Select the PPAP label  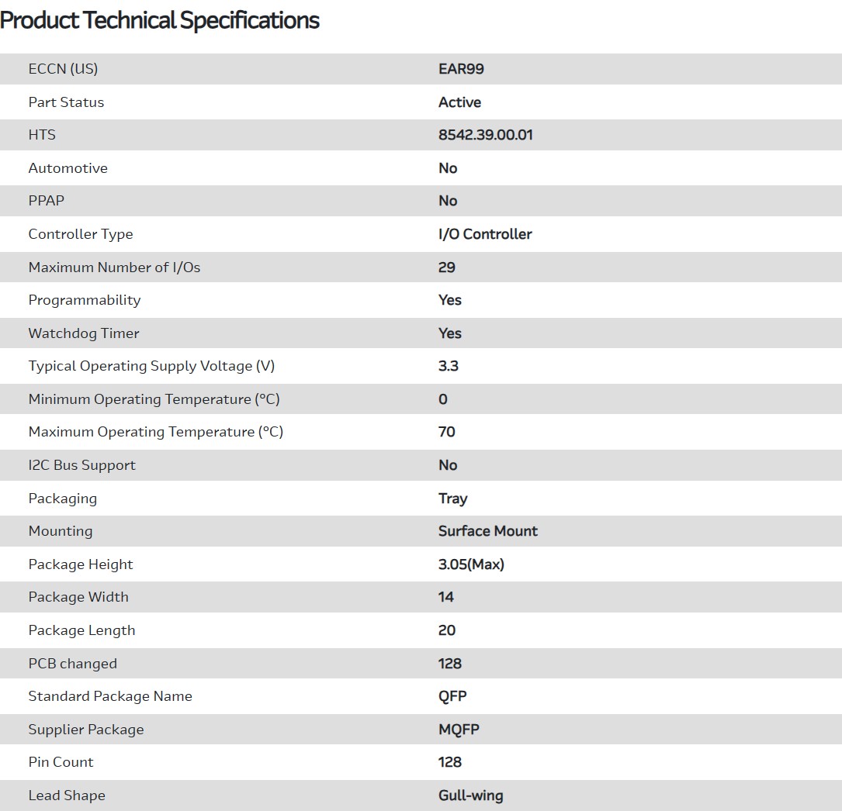point(47,201)
